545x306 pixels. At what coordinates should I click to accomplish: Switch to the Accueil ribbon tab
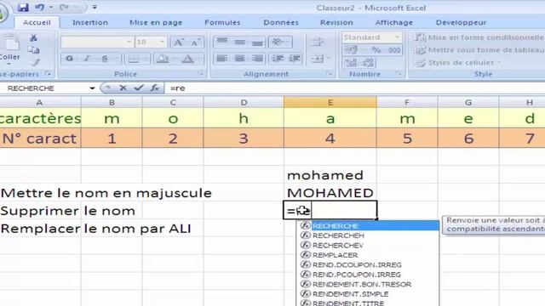[37, 23]
